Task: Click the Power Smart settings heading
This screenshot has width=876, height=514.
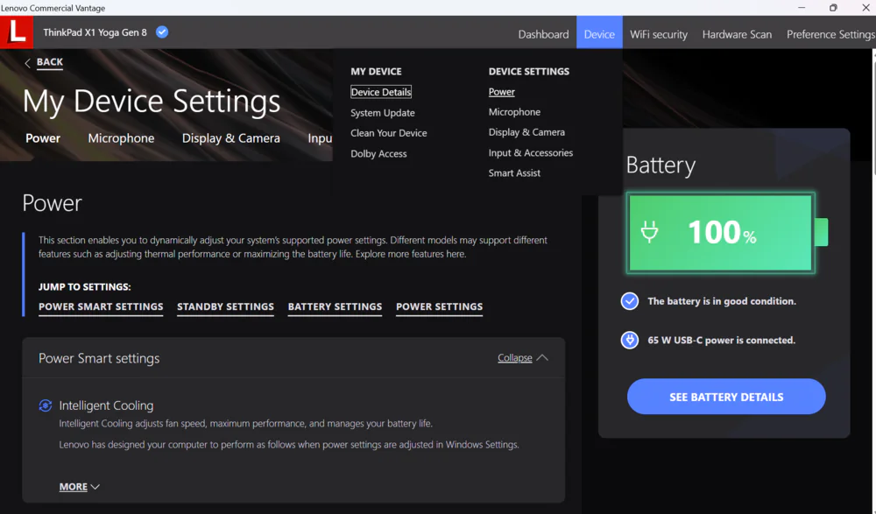Action: tap(99, 358)
